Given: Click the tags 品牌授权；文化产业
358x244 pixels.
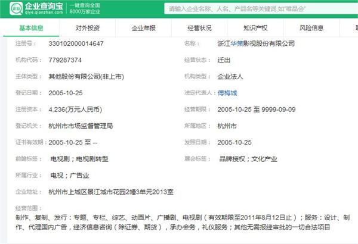Looking at the screenshot, I should (x=248, y=159).
